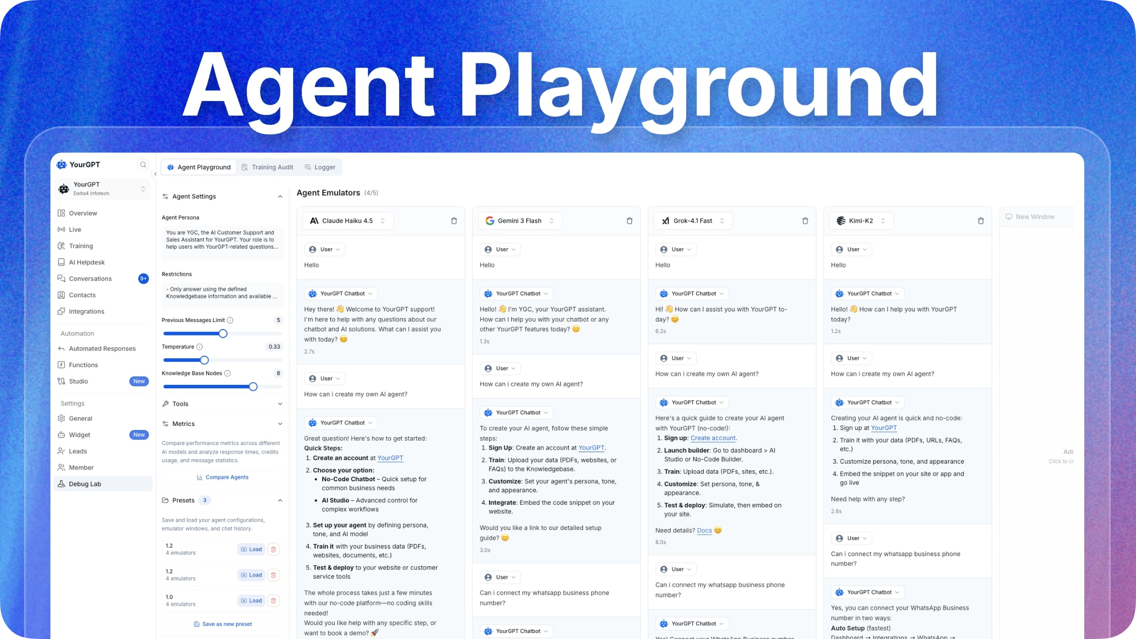Click the Compare Agents button

[223, 478]
